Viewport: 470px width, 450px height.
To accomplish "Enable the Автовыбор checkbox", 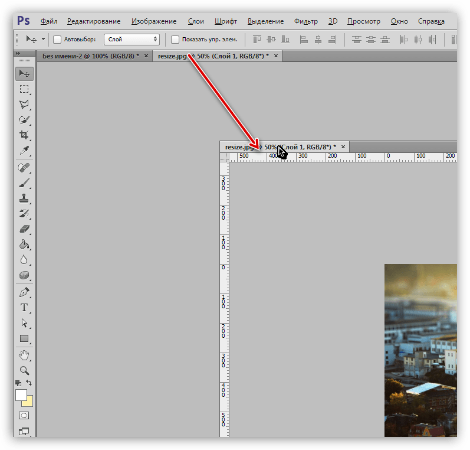I will 57,40.
